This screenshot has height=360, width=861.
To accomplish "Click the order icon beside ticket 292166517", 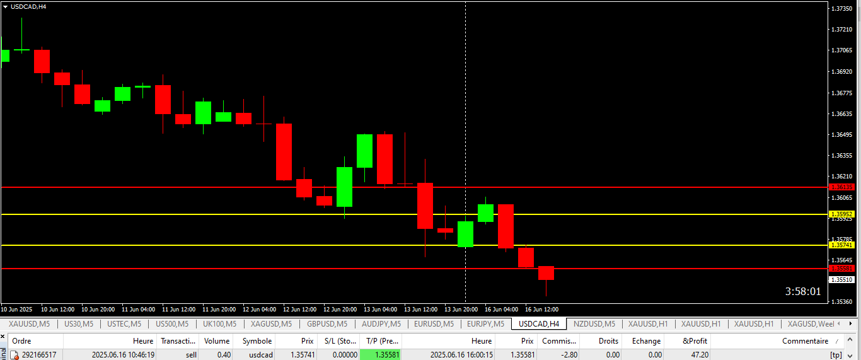I will (x=14, y=355).
